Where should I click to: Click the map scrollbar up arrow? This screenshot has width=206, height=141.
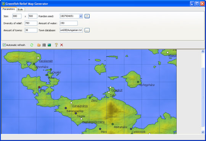point(203,51)
